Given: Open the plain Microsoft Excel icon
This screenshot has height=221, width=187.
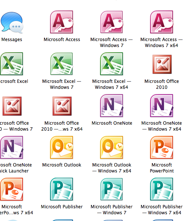Looking at the screenshot, I should pyautogui.click(x=12, y=64).
